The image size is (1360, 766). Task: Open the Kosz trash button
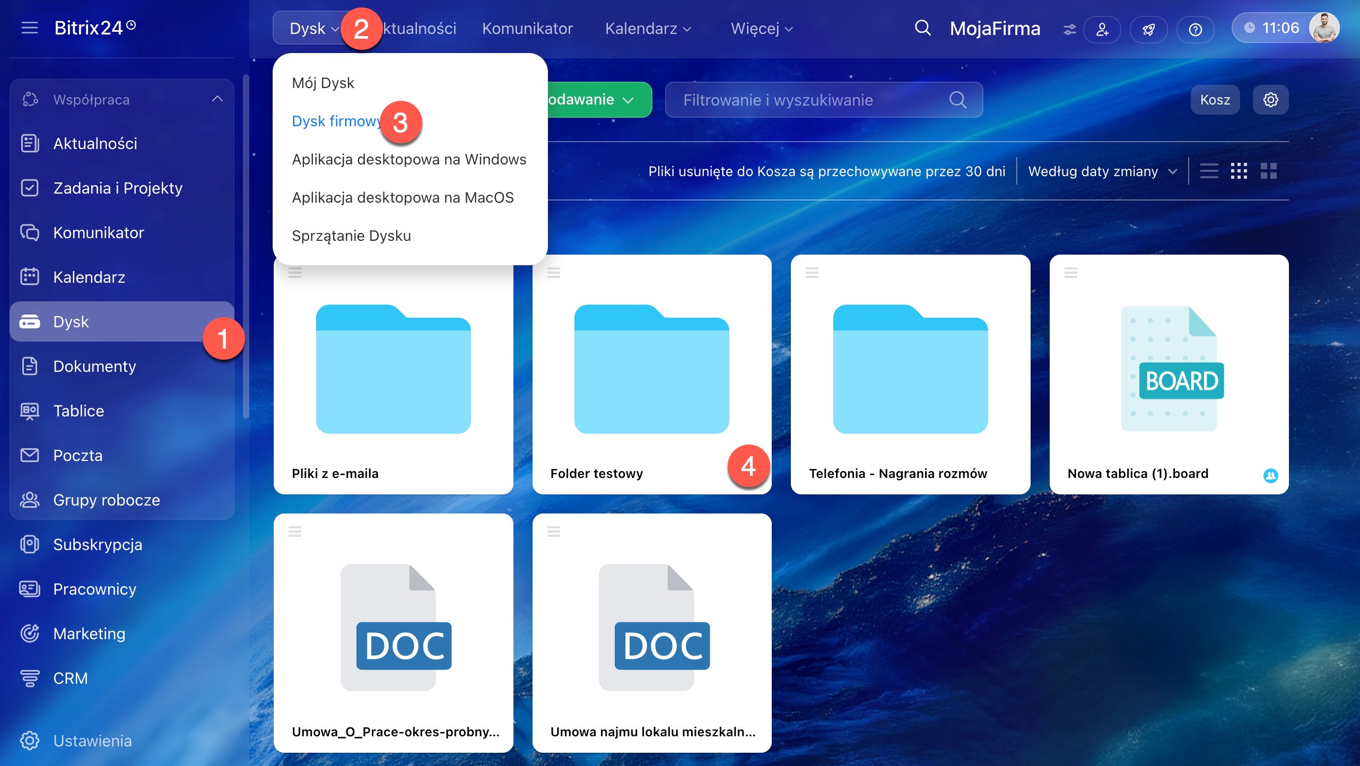[1215, 100]
